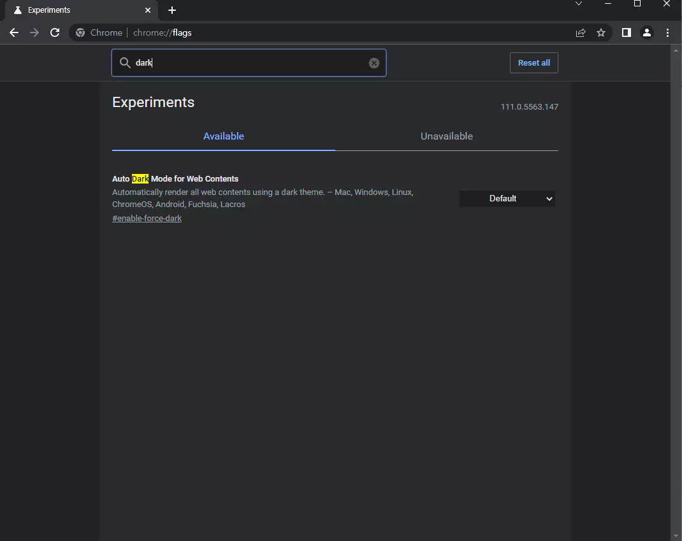The image size is (682, 541).
Task: Click the Auto Dark Mode for Web Contents title
Action: [175, 178]
